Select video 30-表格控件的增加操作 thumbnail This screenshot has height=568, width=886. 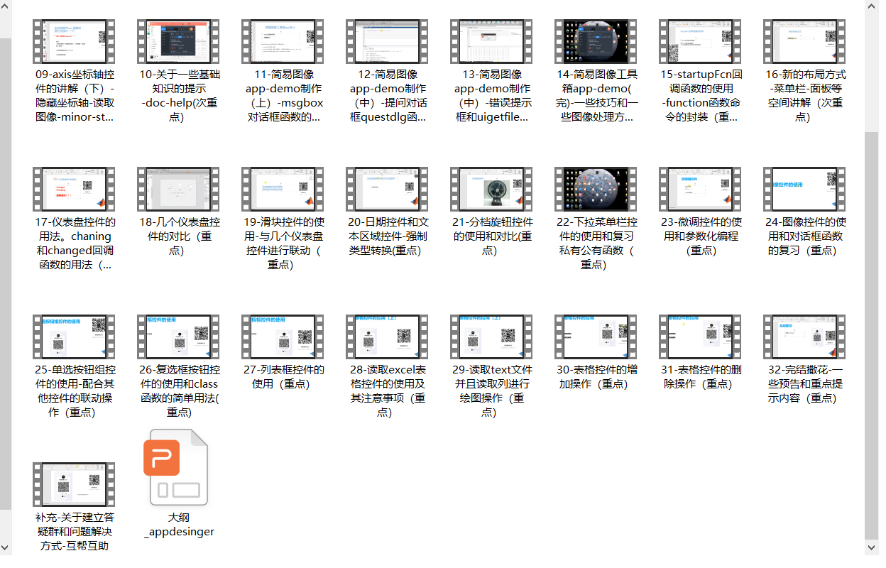point(596,337)
